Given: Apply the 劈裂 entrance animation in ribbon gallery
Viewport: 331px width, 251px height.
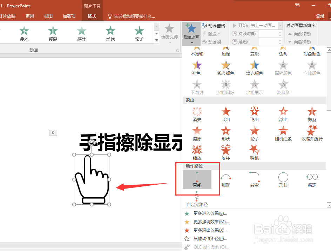Looking at the screenshot, I should click(53, 33).
